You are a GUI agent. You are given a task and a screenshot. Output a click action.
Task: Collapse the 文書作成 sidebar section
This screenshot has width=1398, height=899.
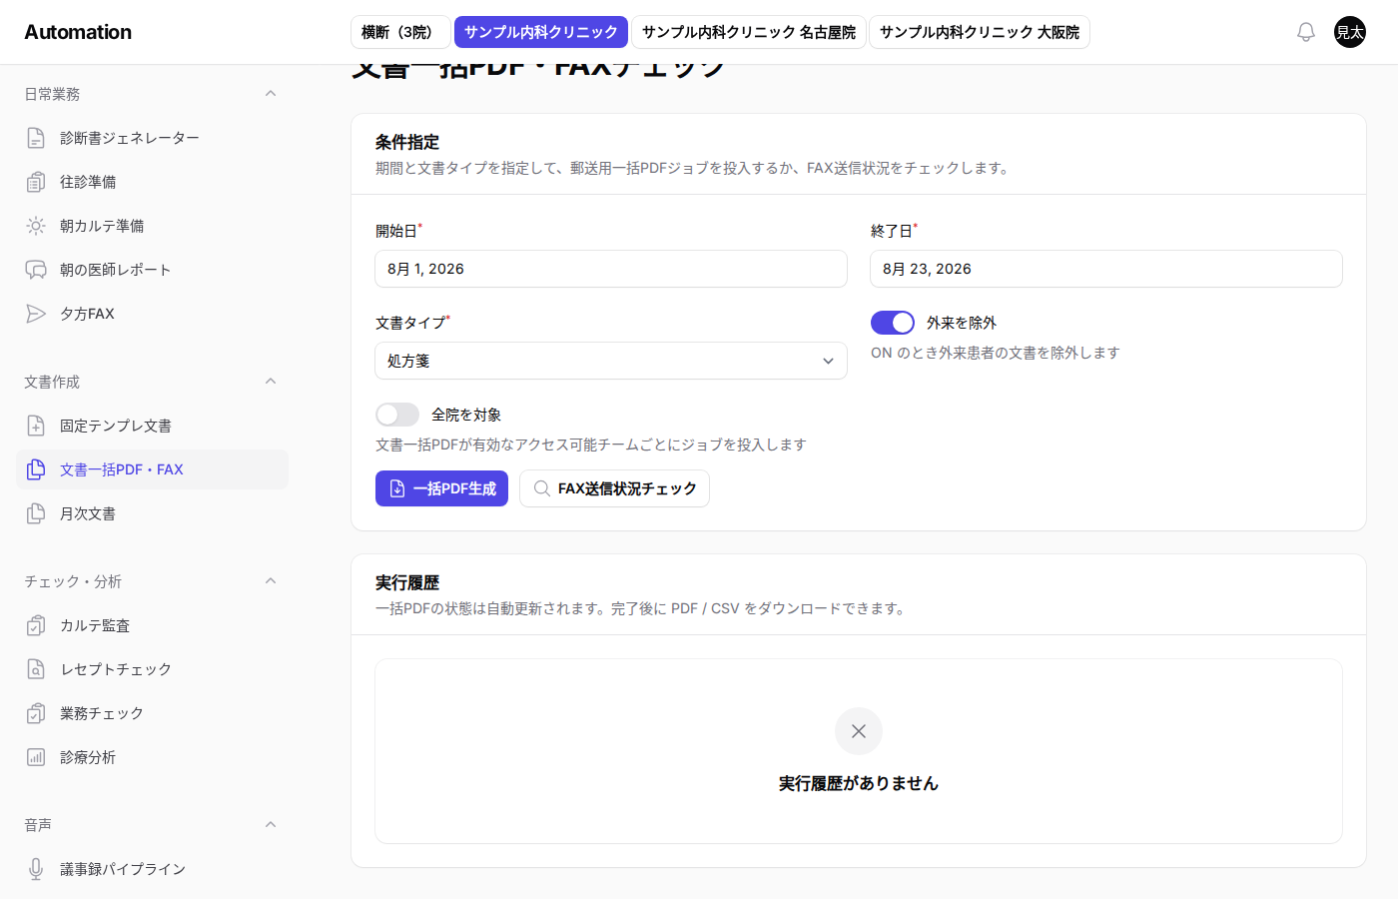[x=271, y=382]
